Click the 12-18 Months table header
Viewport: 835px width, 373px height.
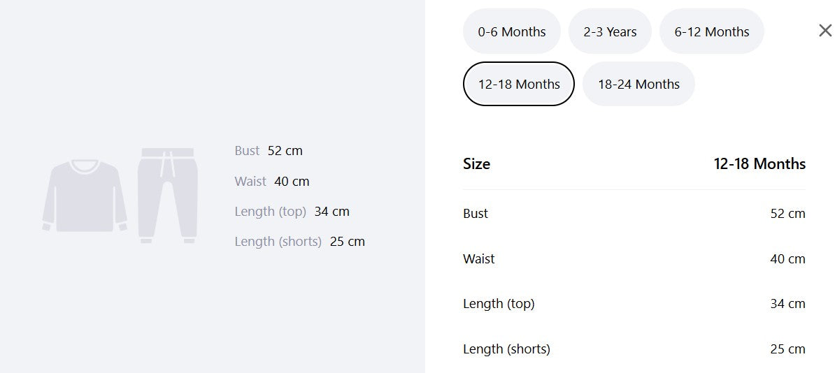tap(759, 163)
